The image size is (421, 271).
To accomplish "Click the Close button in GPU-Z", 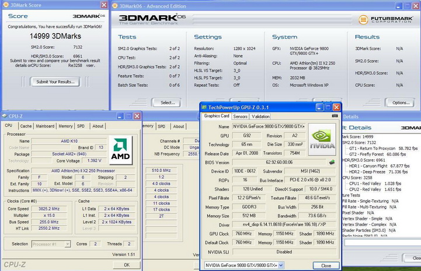I will (326, 265).
